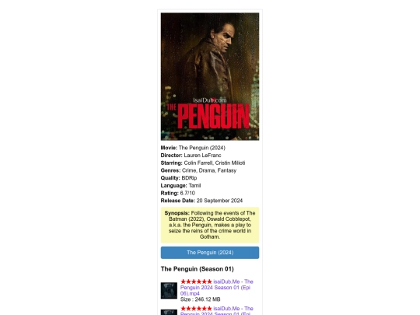The height and width of the screenshot is (315, 420).
Task: Click the yellow Synopsis box
Action: (210, 225)
